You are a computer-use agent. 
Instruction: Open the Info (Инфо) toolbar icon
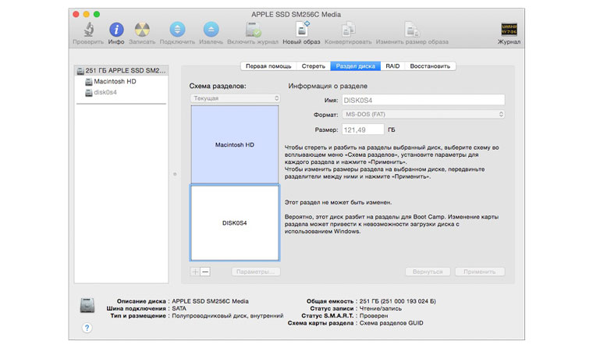coord(116,30)
